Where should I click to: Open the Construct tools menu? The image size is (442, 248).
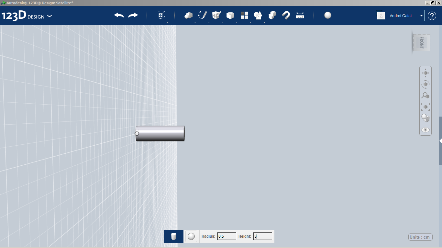(x=216, y=15)
